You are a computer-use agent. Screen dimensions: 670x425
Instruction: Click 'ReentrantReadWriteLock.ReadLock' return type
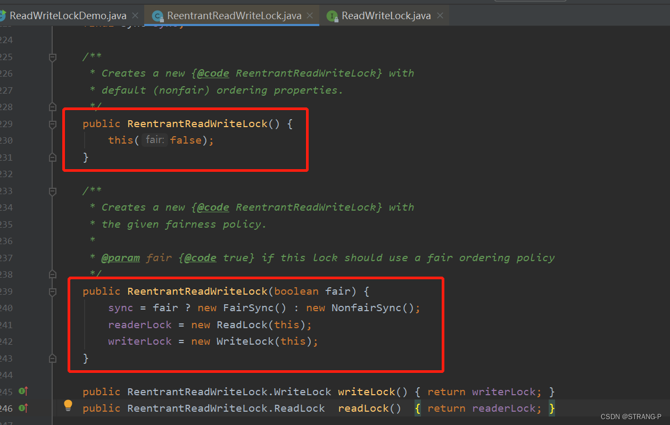coord(226,409)
